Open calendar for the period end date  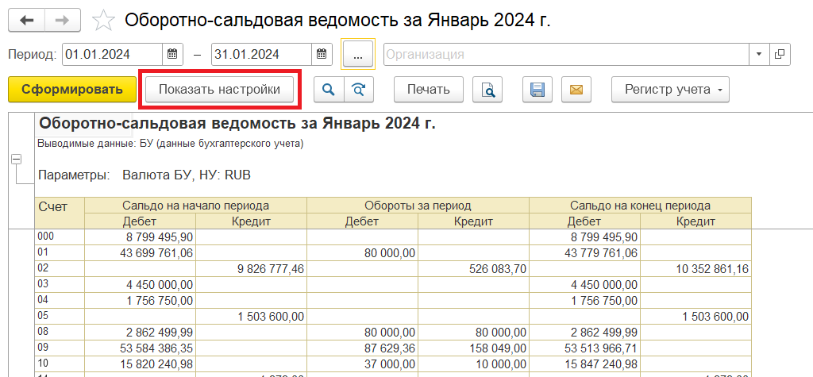click(x=322, y=55)
